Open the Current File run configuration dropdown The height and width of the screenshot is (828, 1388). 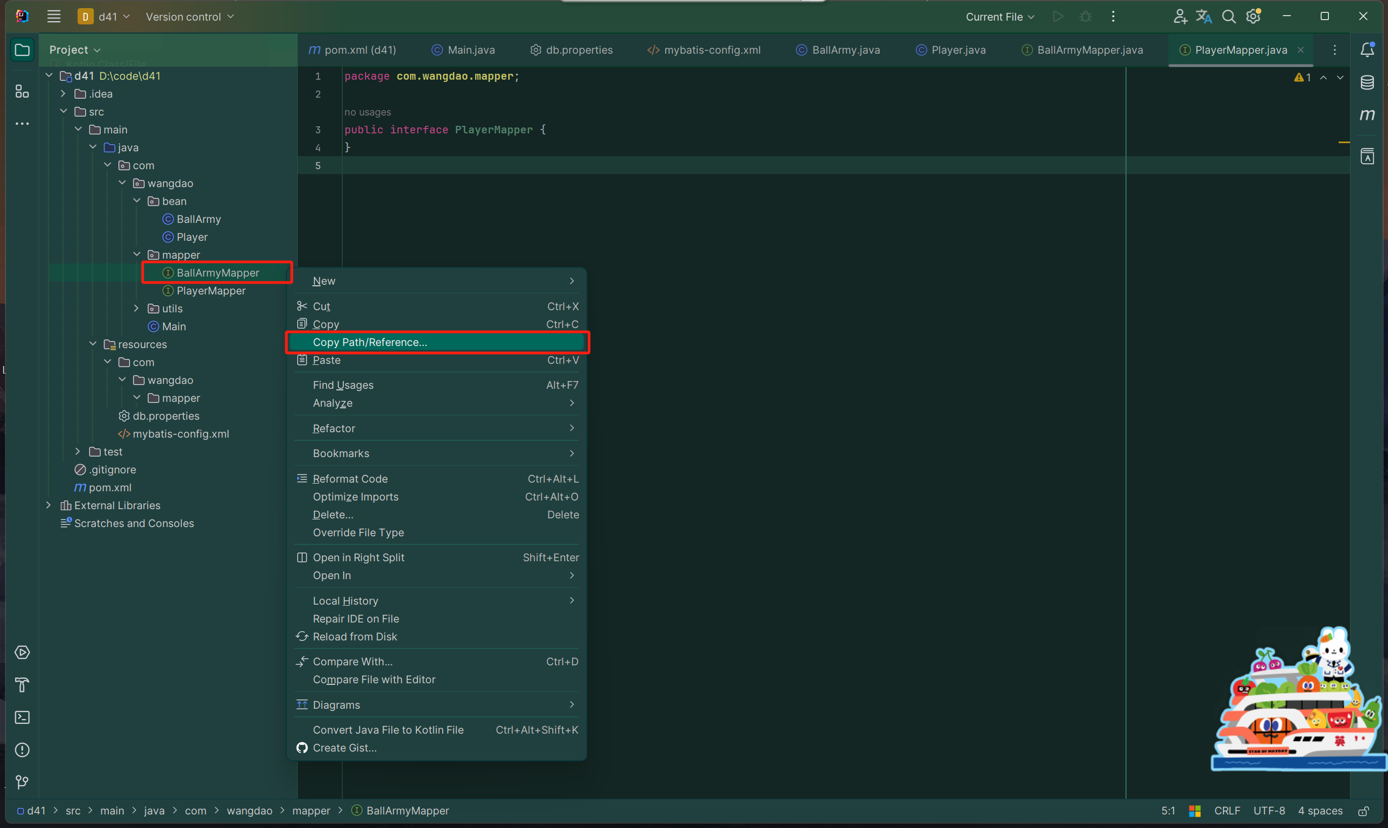1000,17
